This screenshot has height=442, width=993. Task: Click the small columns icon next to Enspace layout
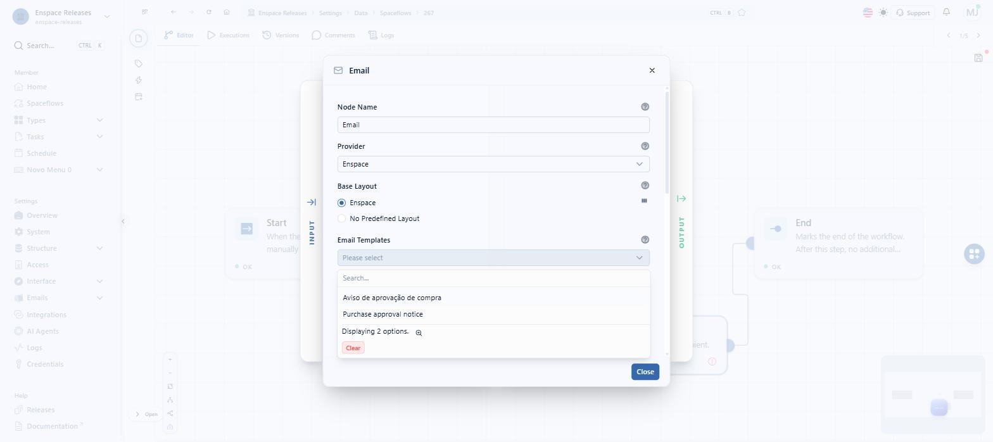coord(645,201)
